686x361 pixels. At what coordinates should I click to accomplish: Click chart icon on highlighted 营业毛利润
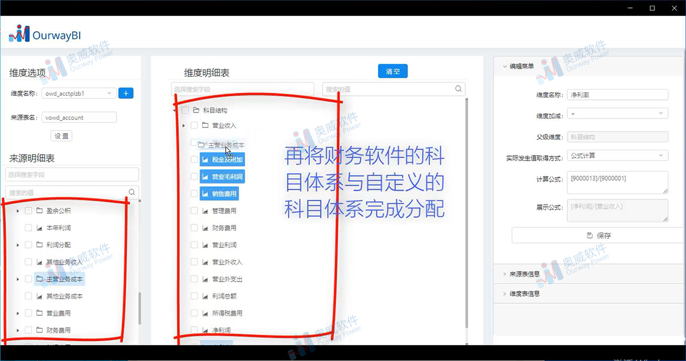206,177
